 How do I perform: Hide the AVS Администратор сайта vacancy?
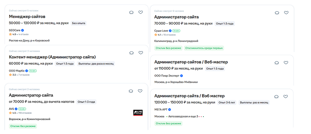[131, 91]
